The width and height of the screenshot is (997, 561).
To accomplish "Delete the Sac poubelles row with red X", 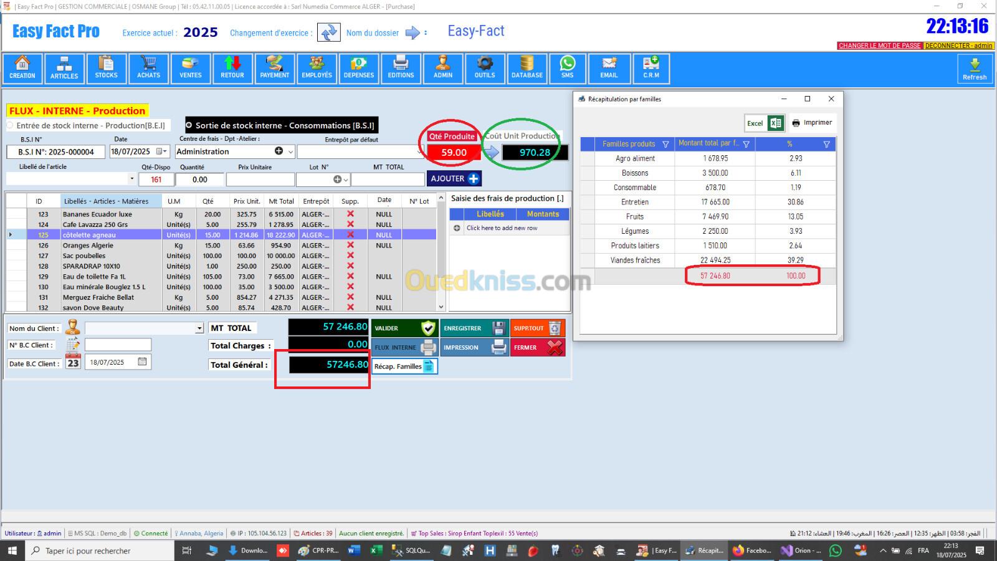I will point(350,256).
